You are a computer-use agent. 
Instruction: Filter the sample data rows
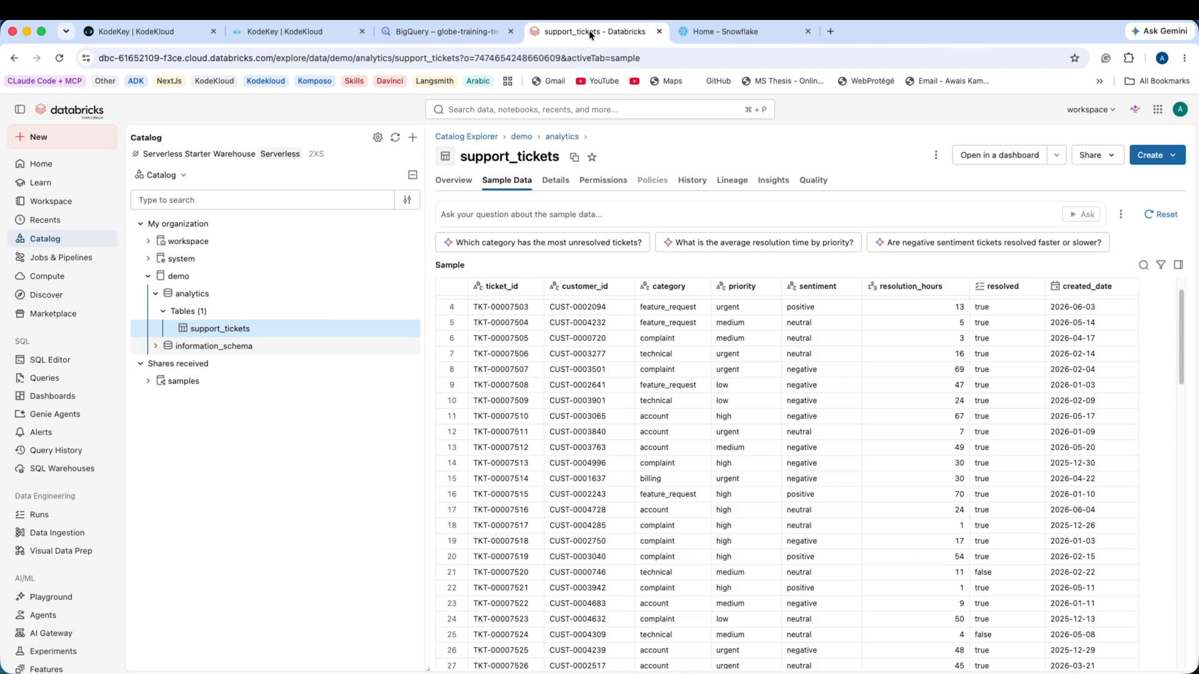(x=1161, y=265)
